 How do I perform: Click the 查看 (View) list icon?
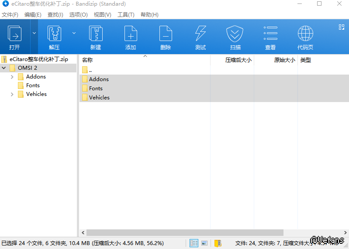270,37
